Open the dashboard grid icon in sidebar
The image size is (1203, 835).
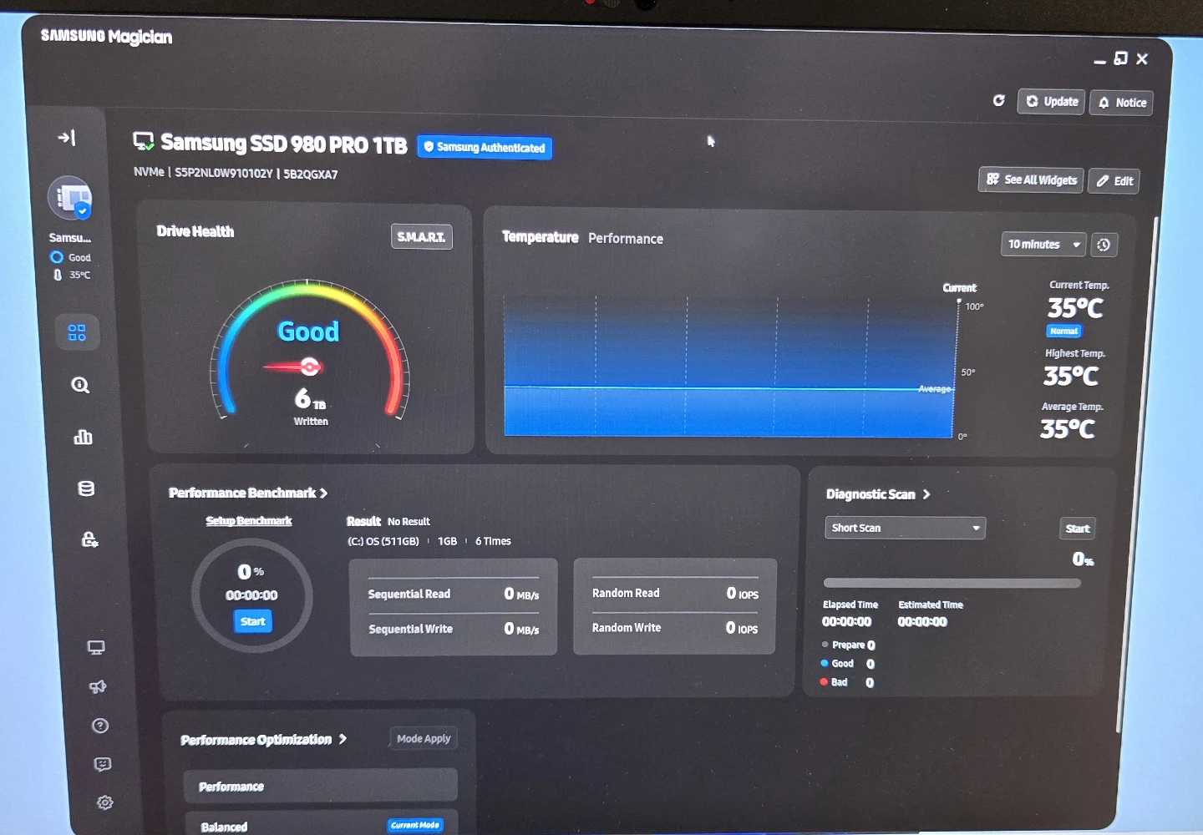(77, 333)
